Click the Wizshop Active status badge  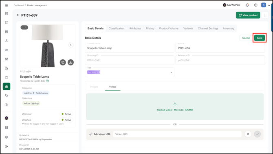coord(66,120)
